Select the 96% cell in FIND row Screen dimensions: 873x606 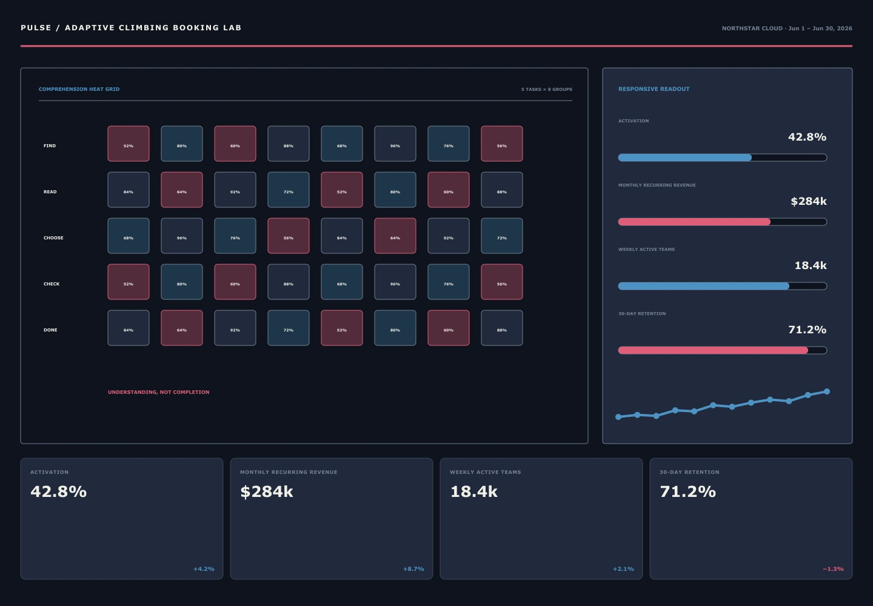(395, 144)
